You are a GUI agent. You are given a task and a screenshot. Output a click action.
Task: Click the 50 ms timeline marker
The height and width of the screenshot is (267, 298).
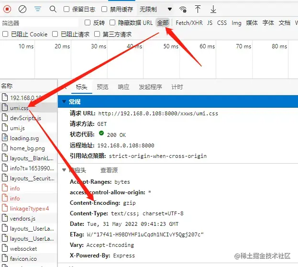click(x=171, y=46)
